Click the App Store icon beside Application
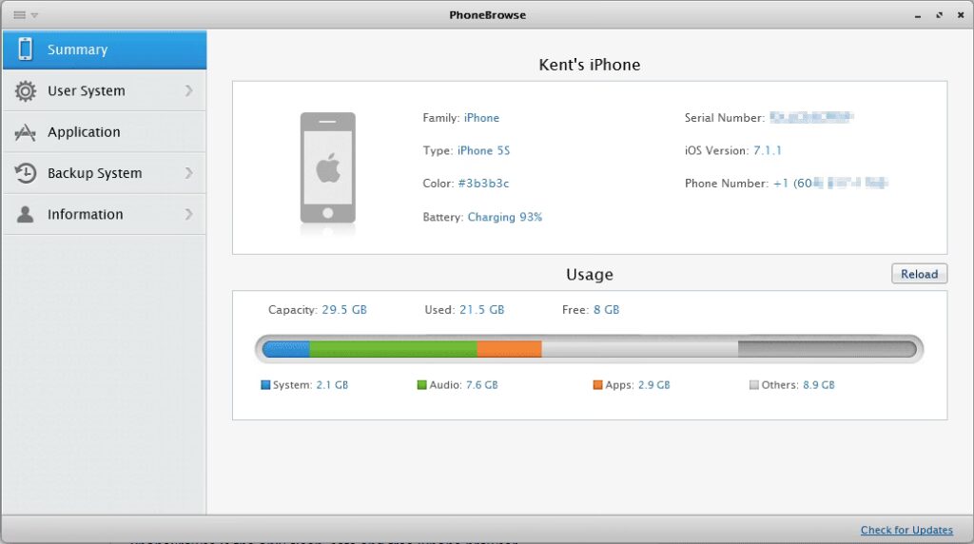The height and width of the screenshot is (544, 974). pos(26,132)
